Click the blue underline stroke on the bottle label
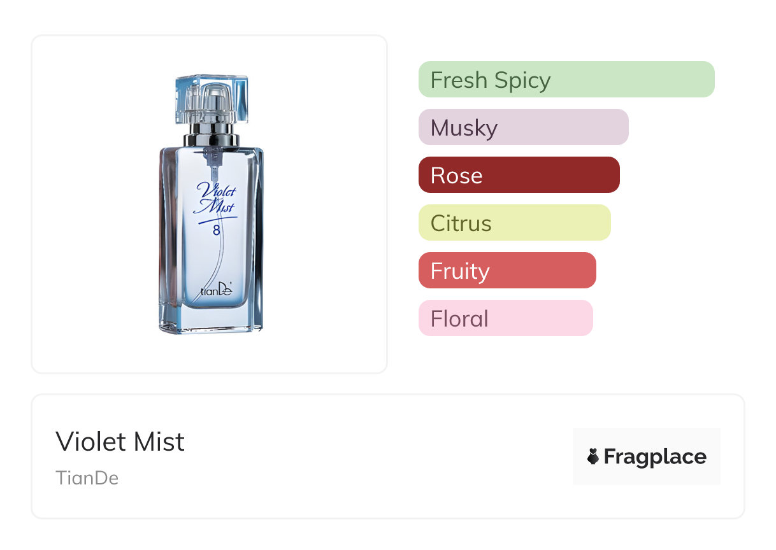776x550 pixels. pyautogui.click(x=217, y=220)
